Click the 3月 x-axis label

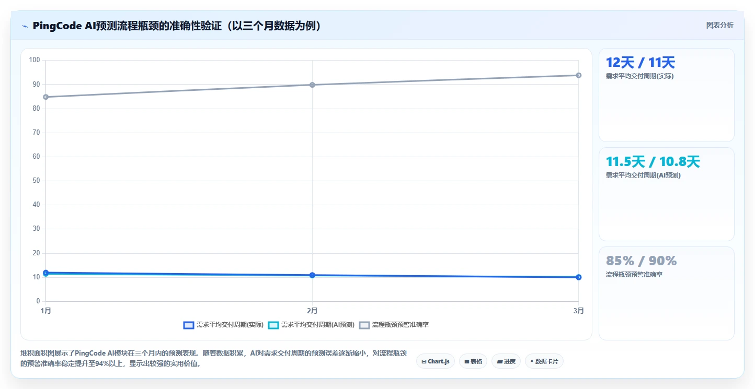click(x=578, y=311)
